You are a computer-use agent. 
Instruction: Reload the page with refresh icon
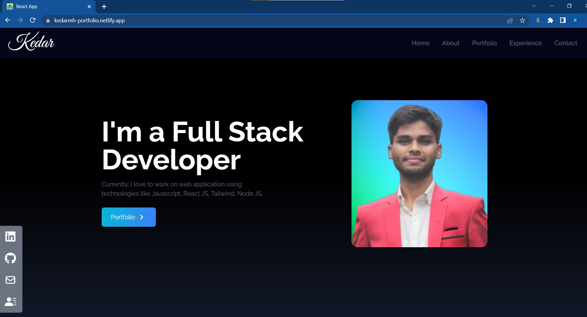(33, 20)
